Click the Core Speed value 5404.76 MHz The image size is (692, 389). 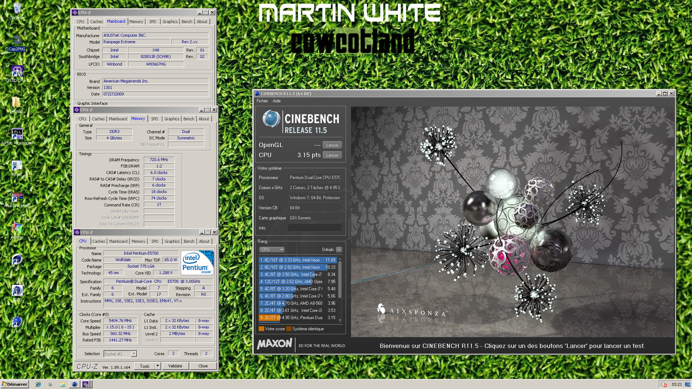tap(120, 321)
